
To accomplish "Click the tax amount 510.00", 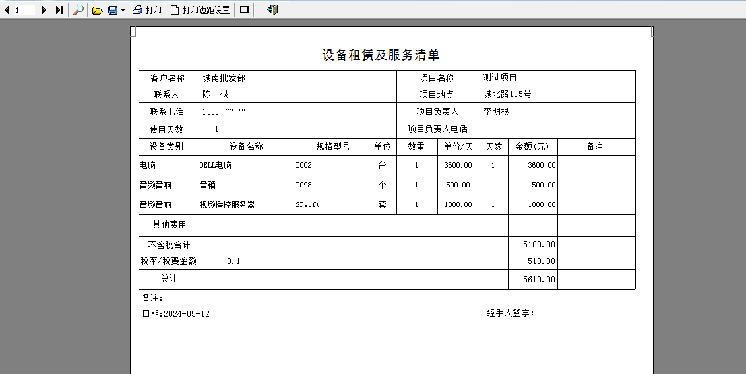I will [x=541, y=261].
